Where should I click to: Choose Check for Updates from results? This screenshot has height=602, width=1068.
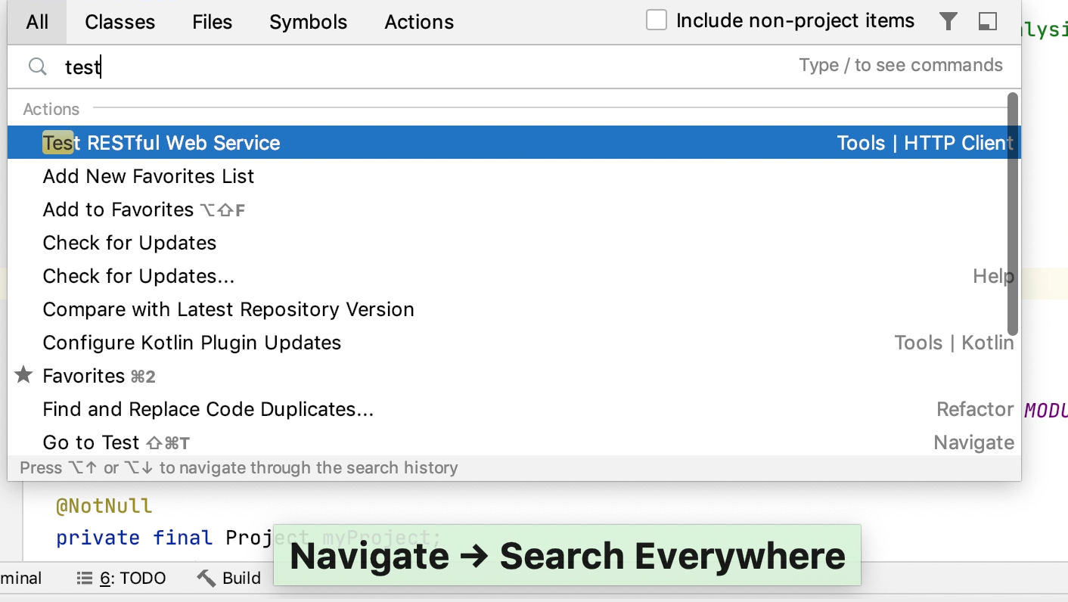(129, 242)
